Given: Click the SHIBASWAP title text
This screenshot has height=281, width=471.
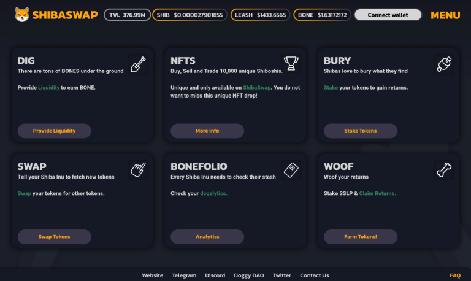Looking at the screenshot, I should (65, 15).
